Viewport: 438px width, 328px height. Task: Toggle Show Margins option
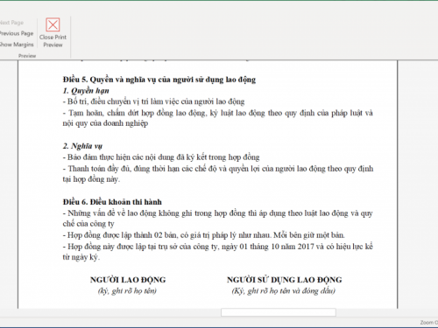[17, 45]
